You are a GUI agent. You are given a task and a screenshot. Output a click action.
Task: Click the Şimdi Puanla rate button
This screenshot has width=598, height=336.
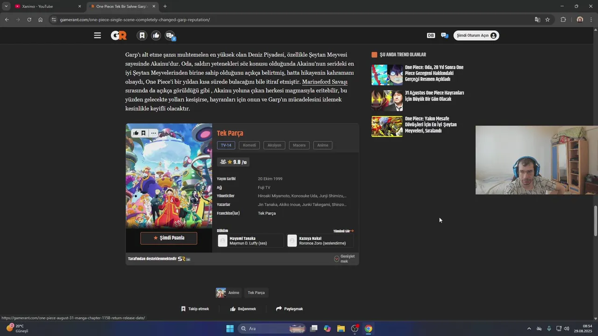pyautogui.click(x=169, y=238)
